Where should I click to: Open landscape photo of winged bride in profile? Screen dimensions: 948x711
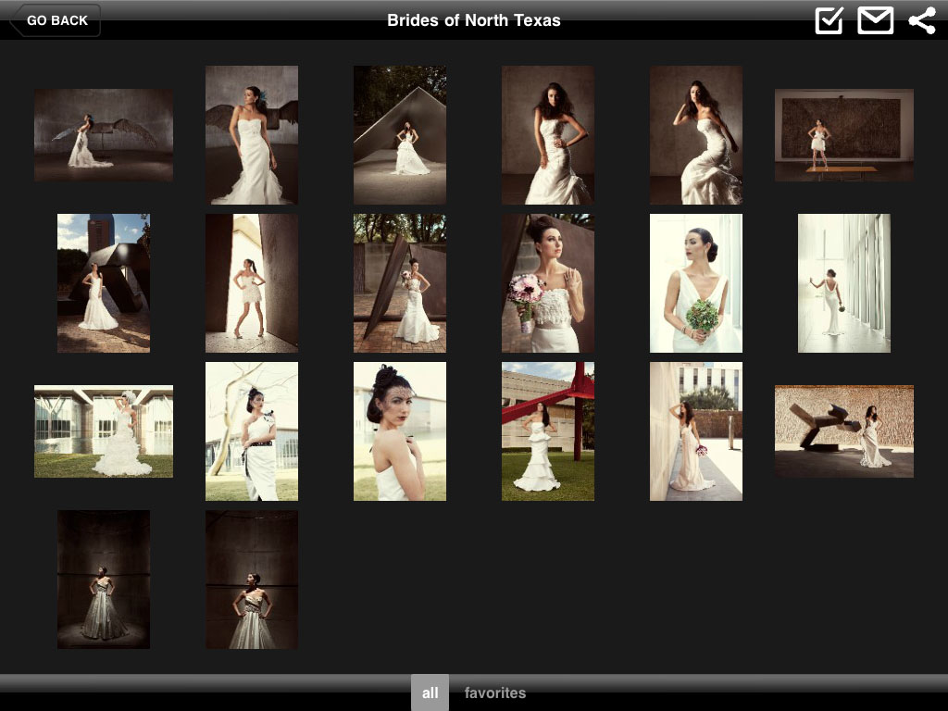104,135
